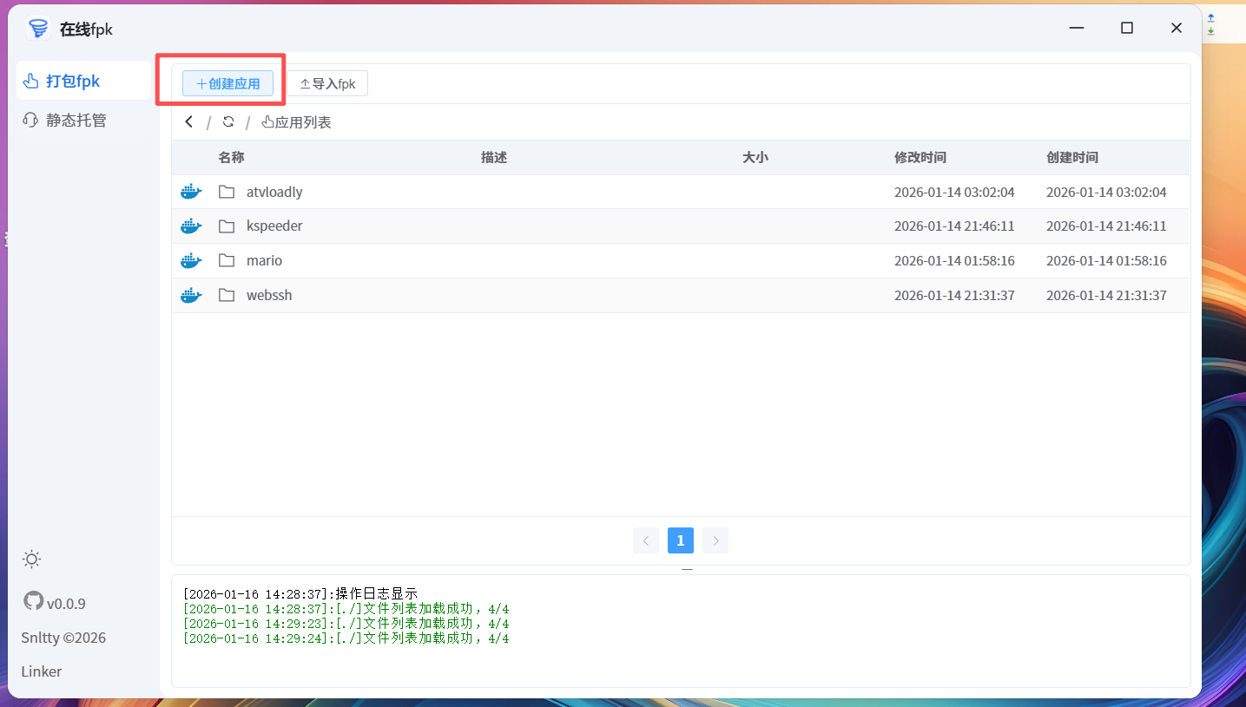
Task: Open the kspeeder app entry
Action: pos(274,226)
